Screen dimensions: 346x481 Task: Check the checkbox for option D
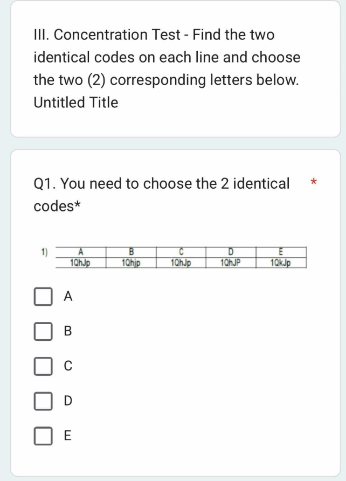[42, 400]
